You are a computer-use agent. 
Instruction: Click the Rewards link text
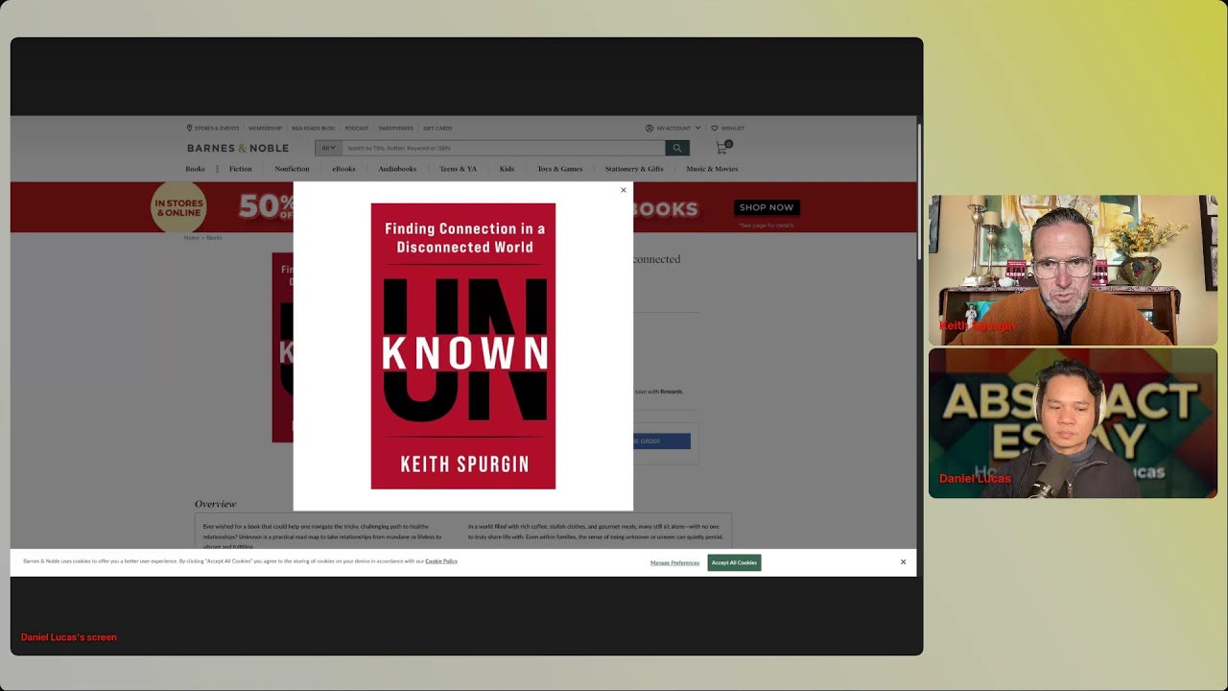(x=671, y=392)
